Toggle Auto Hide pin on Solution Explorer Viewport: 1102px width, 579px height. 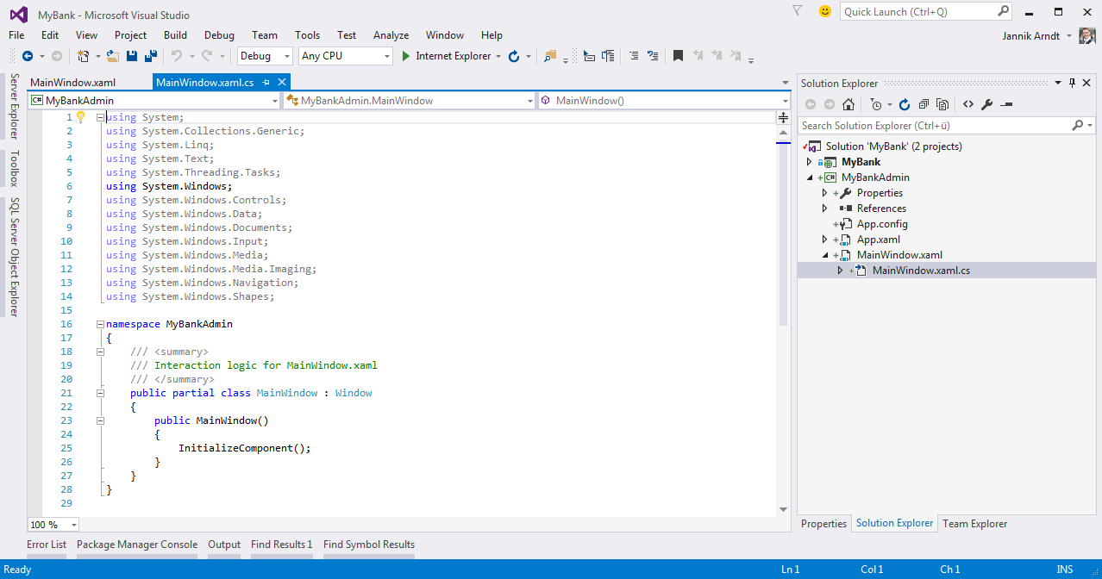pos(1073,83)
